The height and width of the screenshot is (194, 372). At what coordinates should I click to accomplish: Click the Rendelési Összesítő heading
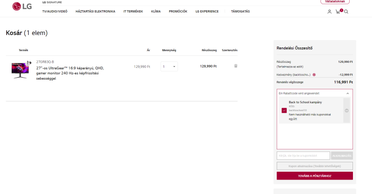pyautogui.click(x=294, y=48)
